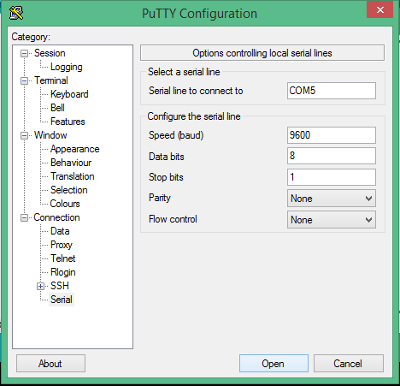Select the Appearance category
This screenshot has width=400, height=386.
pyautogui.click(x=74, y=149)
